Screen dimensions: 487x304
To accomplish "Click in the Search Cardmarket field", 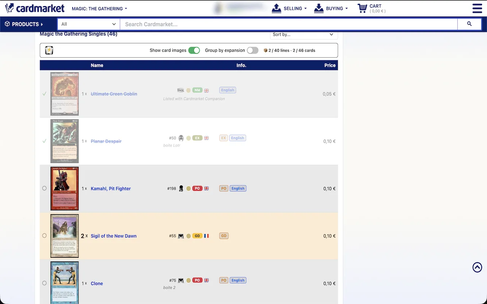I will (289, 24).
